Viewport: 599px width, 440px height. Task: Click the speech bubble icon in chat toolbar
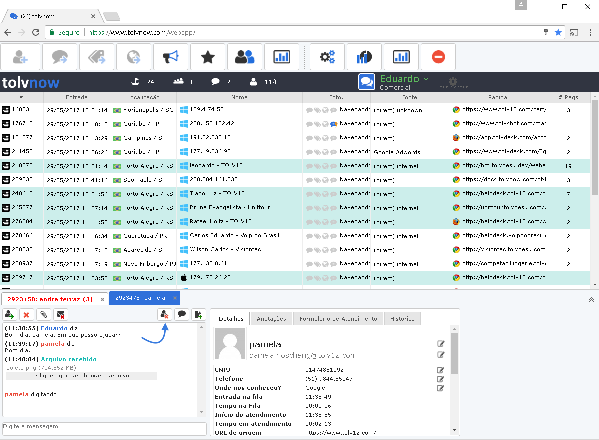coord(182,314)
